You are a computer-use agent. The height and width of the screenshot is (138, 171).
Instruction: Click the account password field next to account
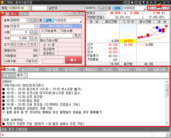[x=39, y=8]
